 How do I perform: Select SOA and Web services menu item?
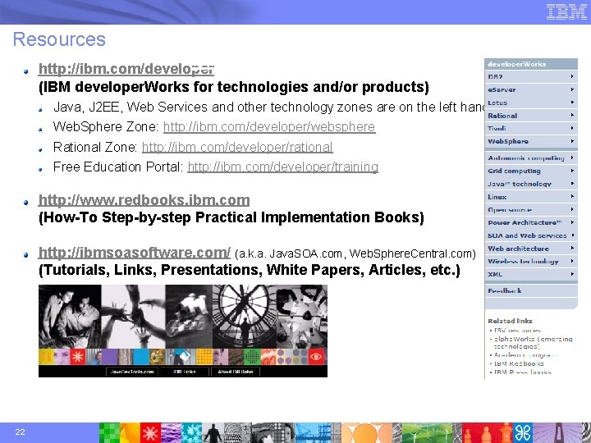(x=531, y=235)
